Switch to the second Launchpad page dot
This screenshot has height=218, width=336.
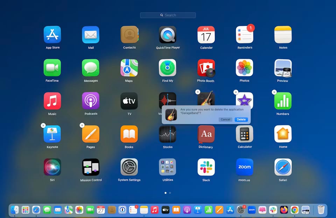(170, 193)
